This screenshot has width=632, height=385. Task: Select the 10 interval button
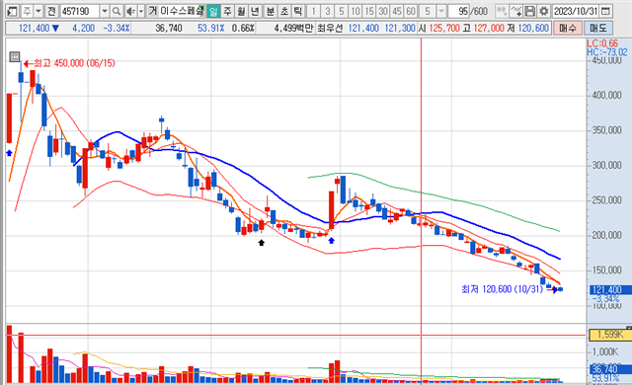point(355,11)
